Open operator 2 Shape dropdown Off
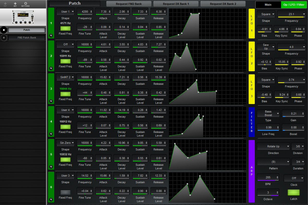This screenshot has height=205, width=308. coord(65,44)
